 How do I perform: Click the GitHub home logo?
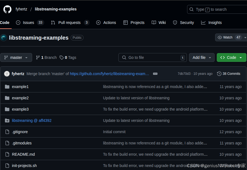pyautogui.click(x=7, y=9)
